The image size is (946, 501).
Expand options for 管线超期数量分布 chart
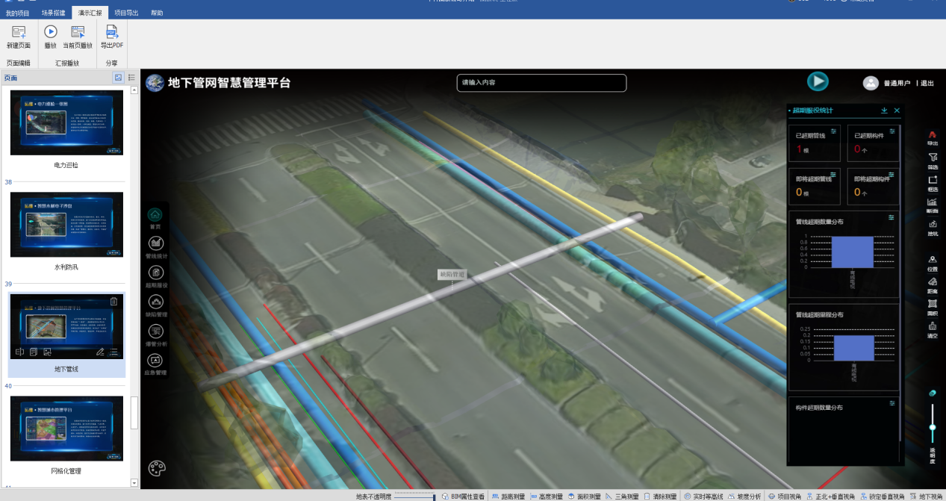point(891,217)
